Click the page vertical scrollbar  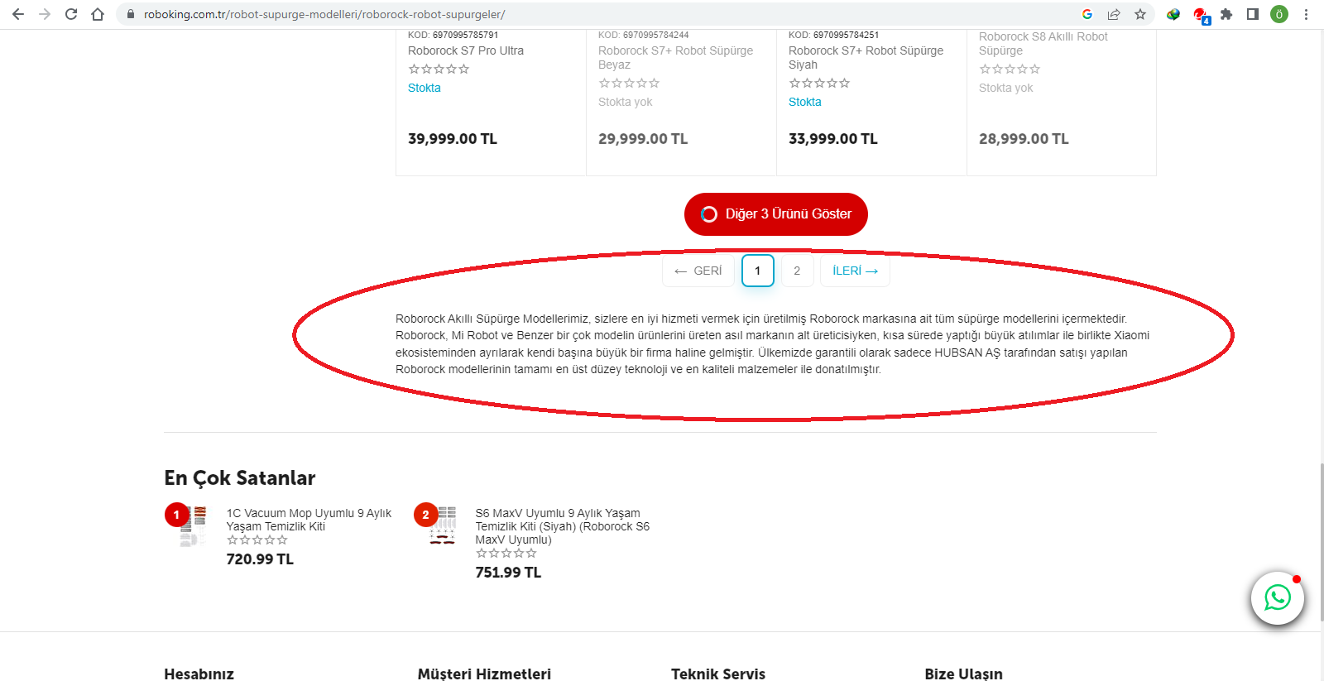pos(1321,542)
